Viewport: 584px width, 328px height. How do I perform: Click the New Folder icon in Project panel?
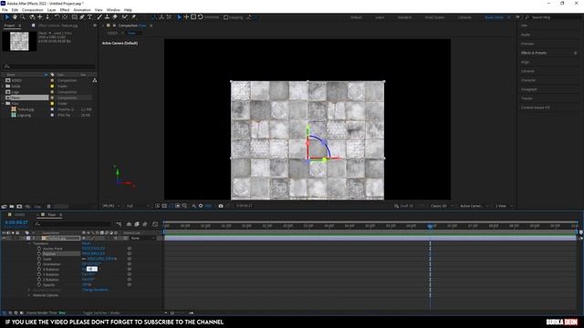(12, 207)
